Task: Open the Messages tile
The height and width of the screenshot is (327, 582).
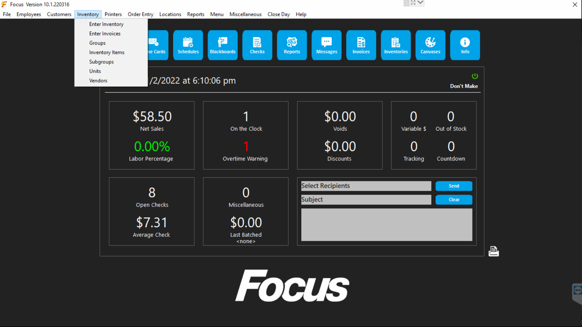Action: click(x=327, y=45)
